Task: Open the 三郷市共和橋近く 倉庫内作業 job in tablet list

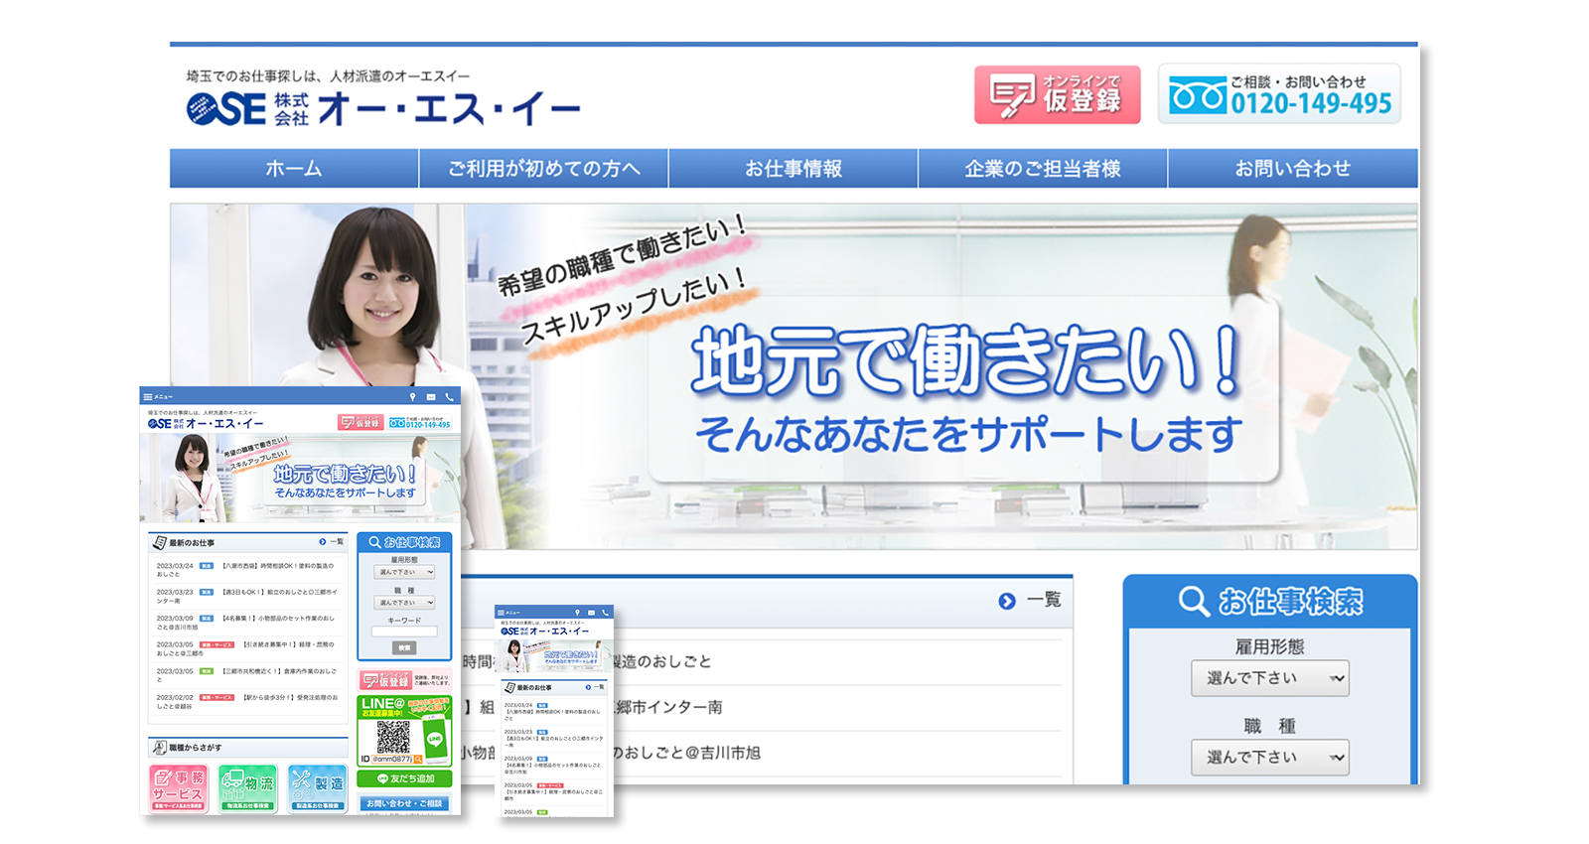Action: 246,675
